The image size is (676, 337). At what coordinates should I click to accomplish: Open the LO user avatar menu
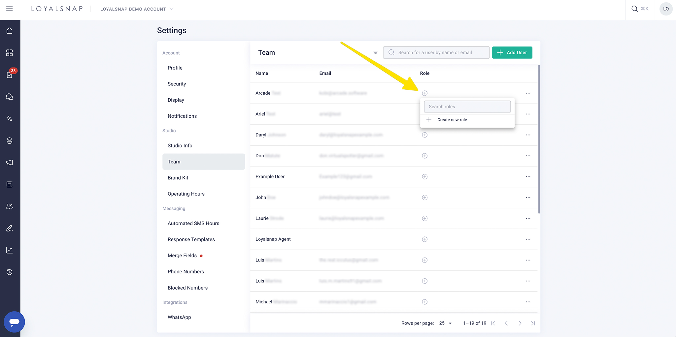pos(666,9)
